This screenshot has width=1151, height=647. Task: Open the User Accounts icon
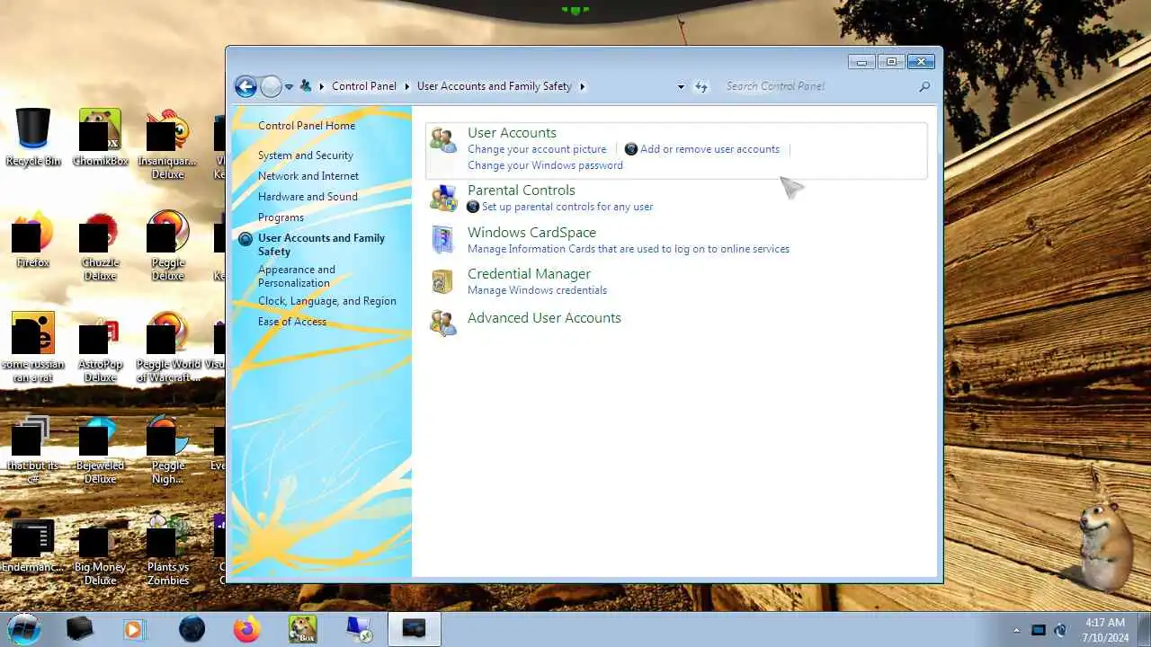coord(442,140)
